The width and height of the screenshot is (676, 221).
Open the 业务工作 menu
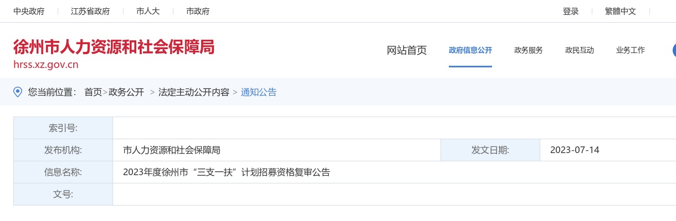coord(631,50)
